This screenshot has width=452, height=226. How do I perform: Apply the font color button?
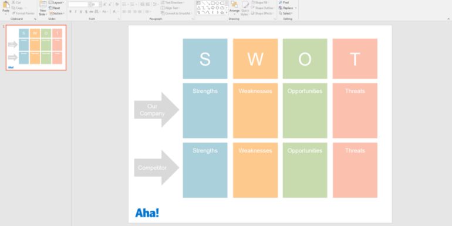point(114,12)
